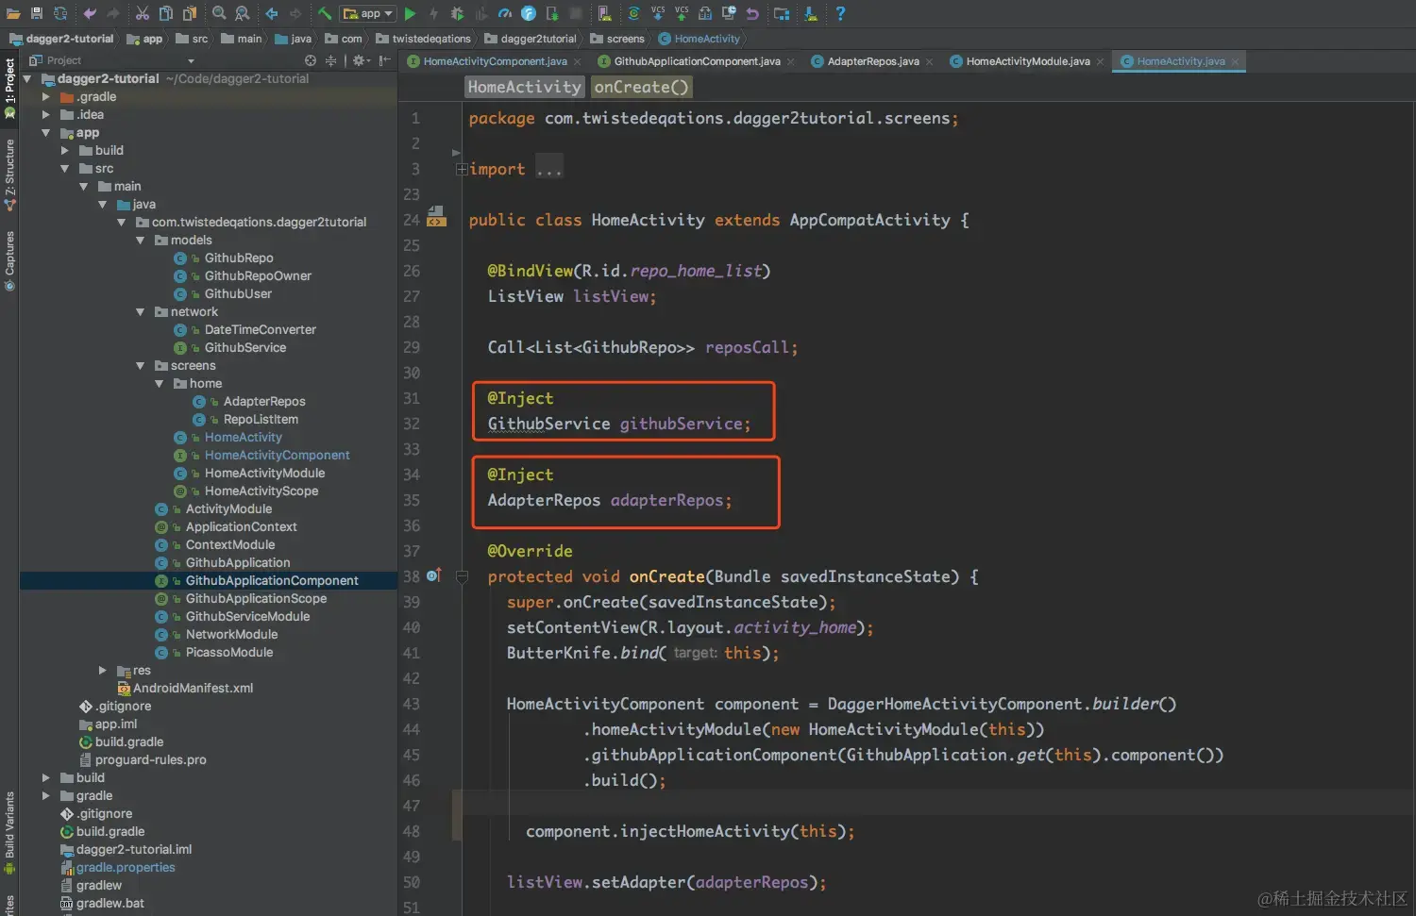Click the Debug bug icon
Screen dimensions: 1416x916
(x=457, y=13)
